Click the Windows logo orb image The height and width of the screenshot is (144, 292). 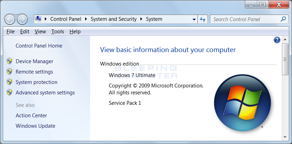243,103
